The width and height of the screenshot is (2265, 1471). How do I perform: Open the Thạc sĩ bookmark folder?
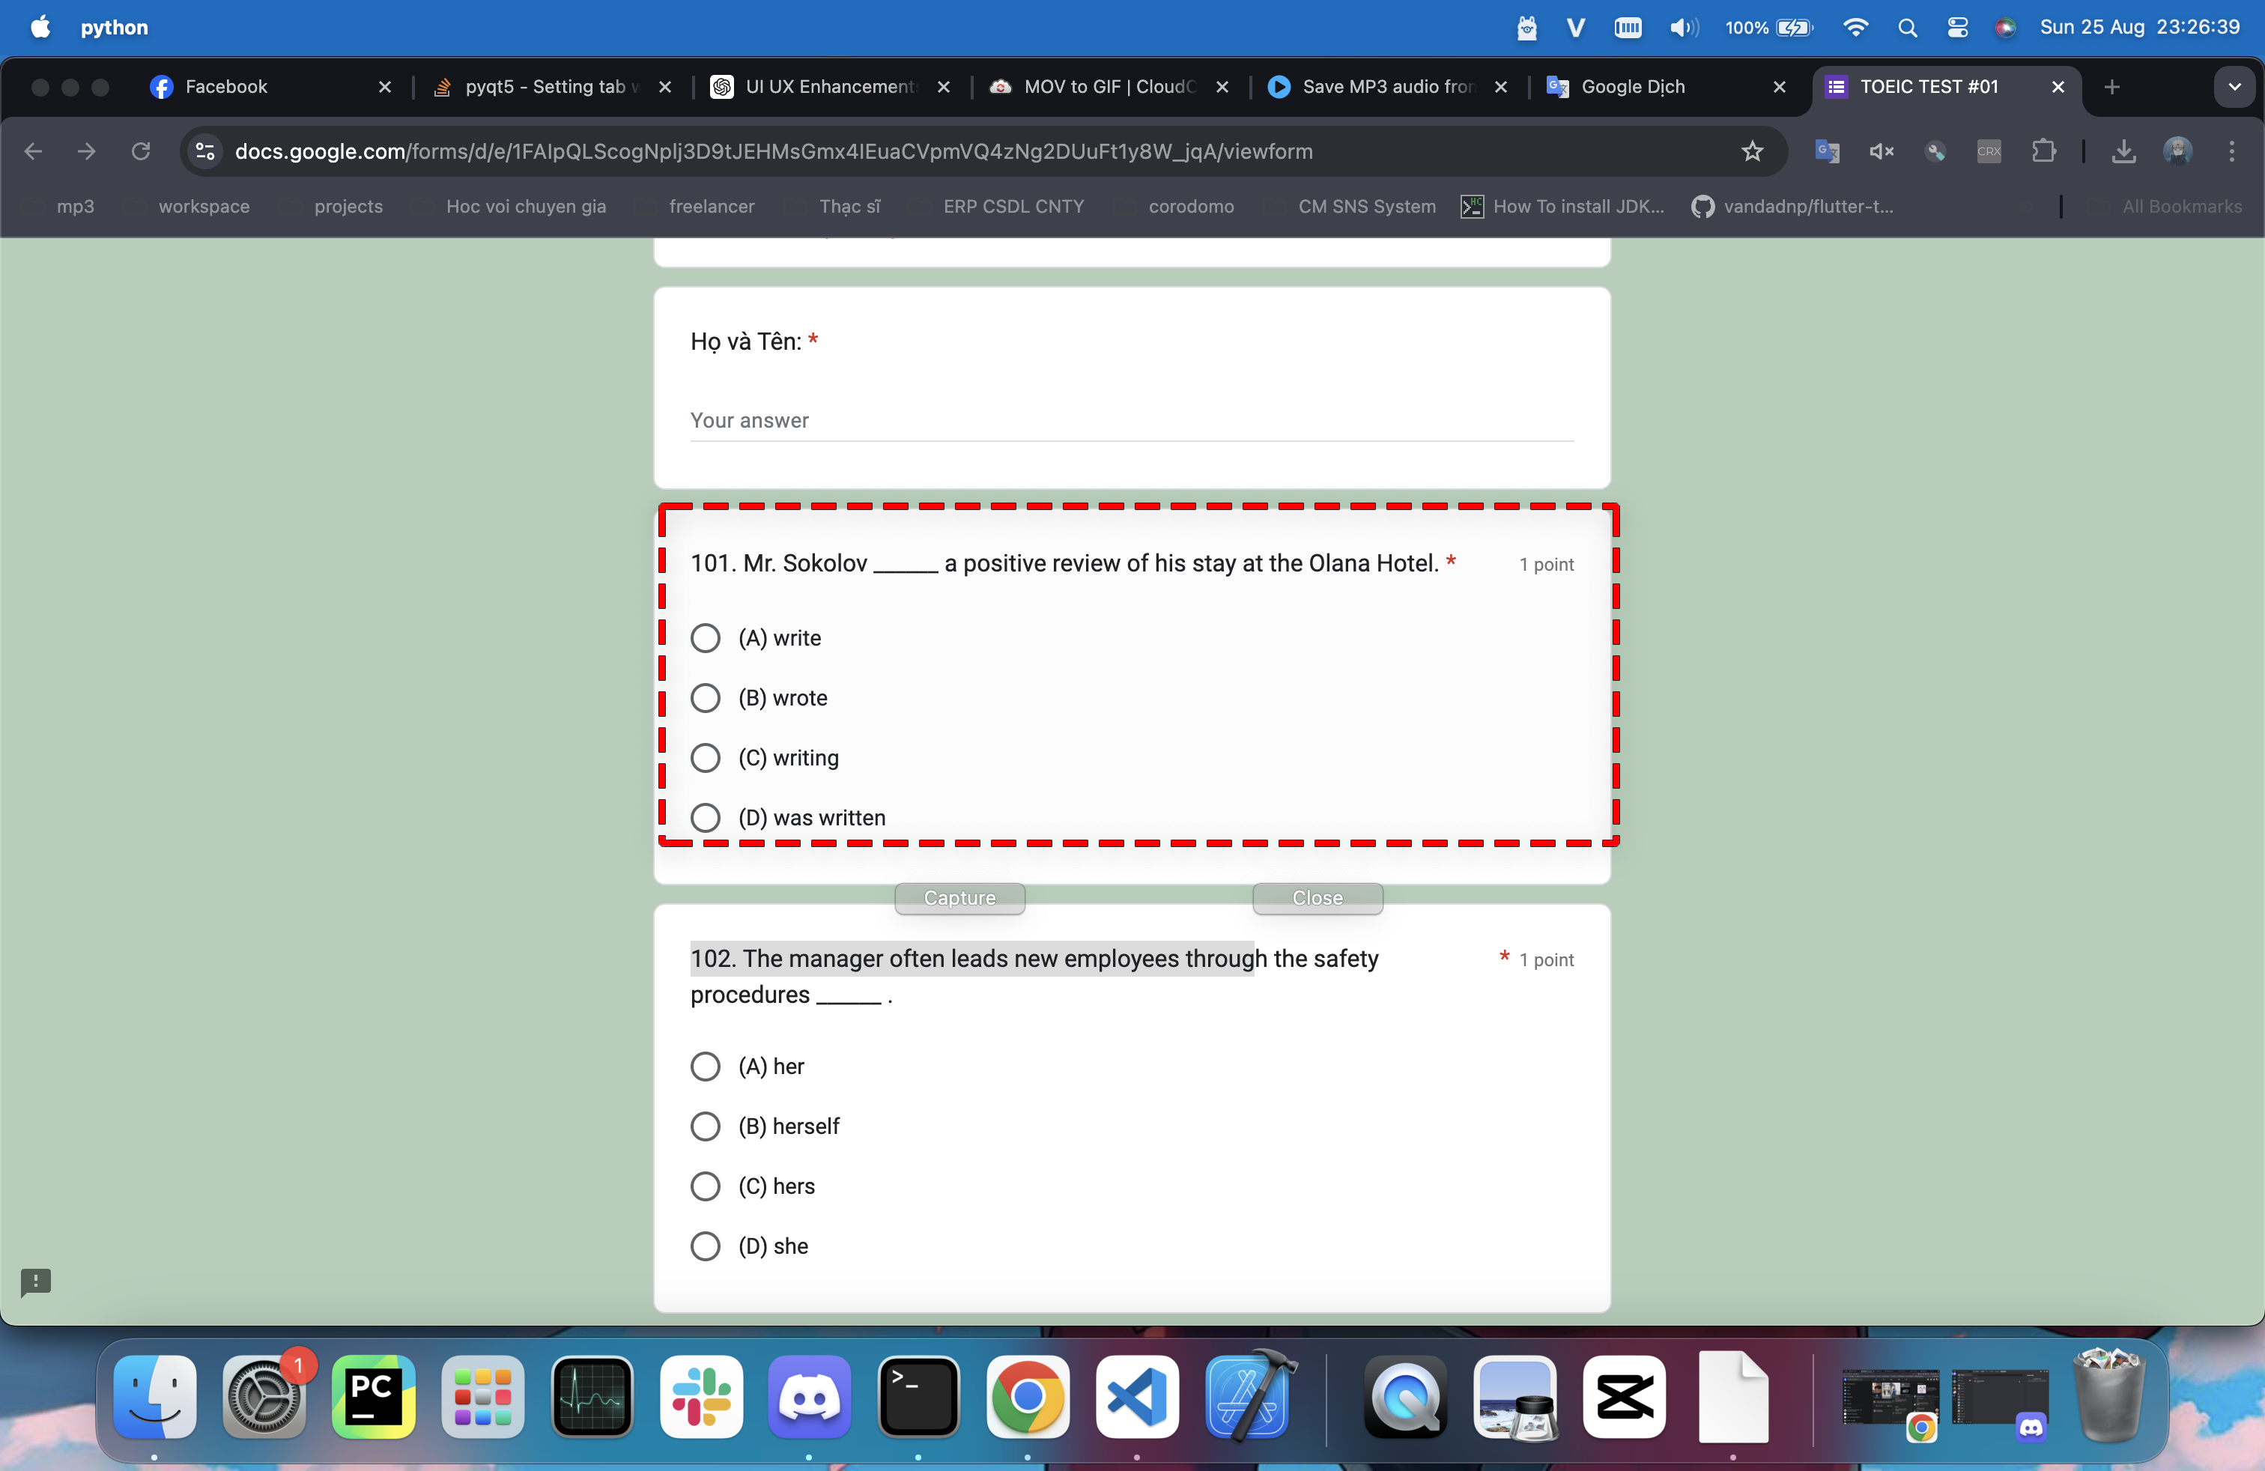[x=849, y=207]
